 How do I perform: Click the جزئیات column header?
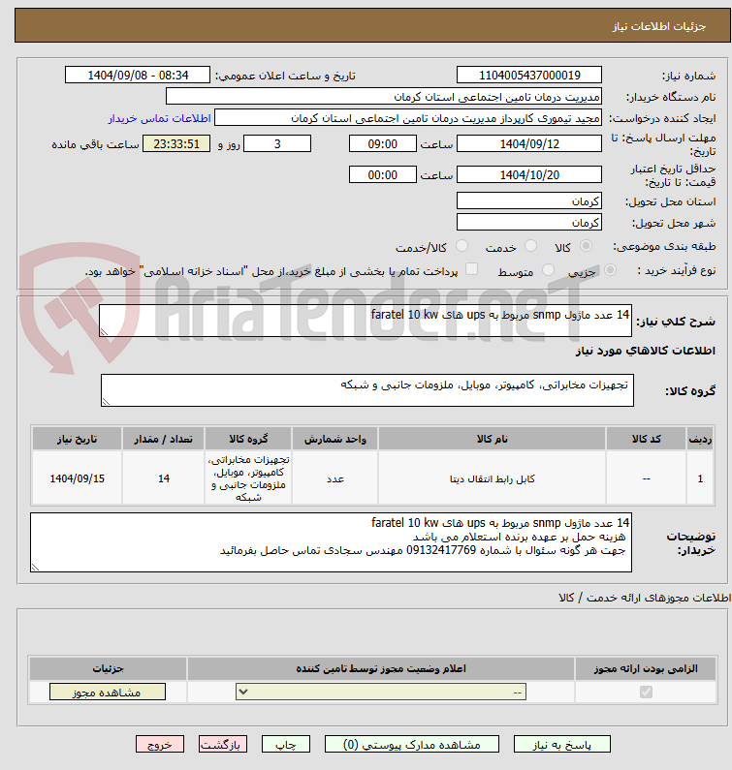(x=108, y=668)
